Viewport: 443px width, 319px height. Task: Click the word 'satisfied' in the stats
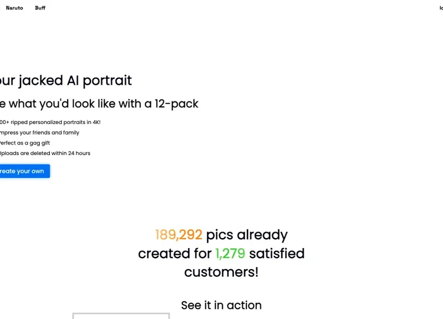point(277,254)
